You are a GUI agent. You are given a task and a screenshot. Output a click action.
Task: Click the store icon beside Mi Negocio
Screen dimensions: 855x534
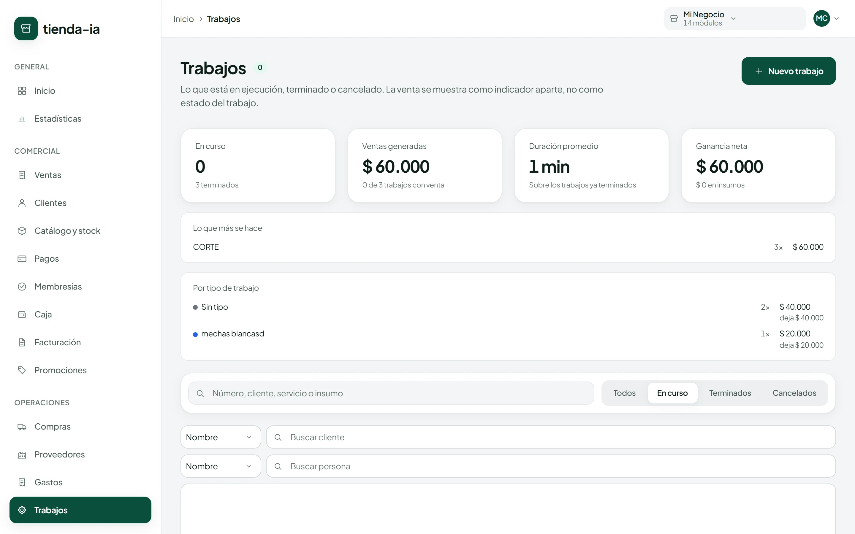tap(674, 19)
